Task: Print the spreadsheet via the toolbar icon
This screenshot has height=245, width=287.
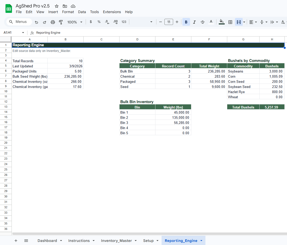Action: pyautogui.click(x=53, y=22)
